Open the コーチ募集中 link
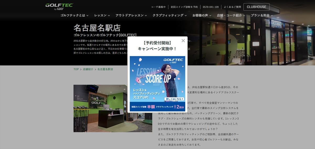 (158, 7)
